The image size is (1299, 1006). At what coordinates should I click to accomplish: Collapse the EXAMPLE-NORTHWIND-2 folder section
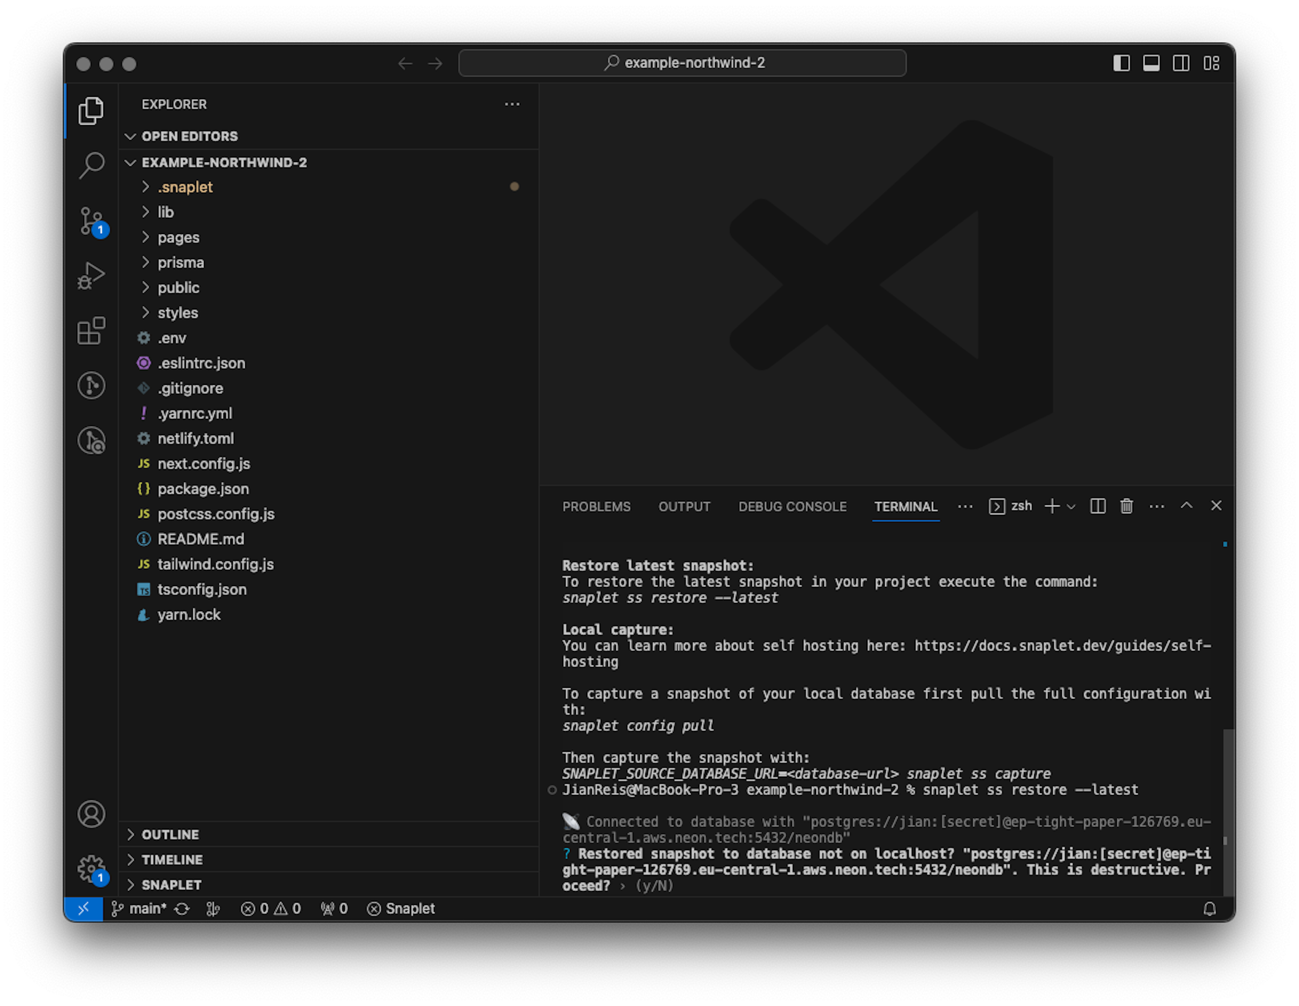tap(329, 162)
